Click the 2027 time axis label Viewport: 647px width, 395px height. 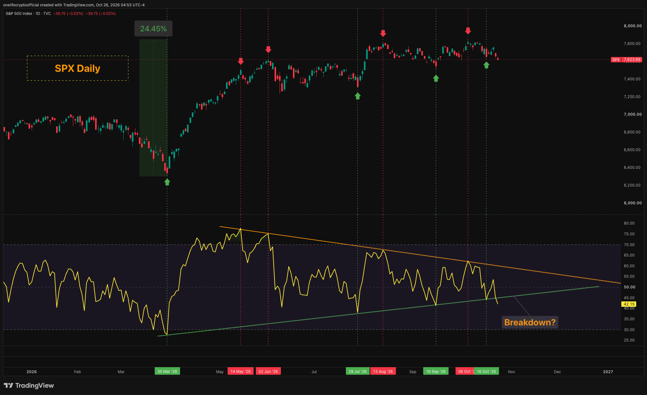(x=608, y=372)
